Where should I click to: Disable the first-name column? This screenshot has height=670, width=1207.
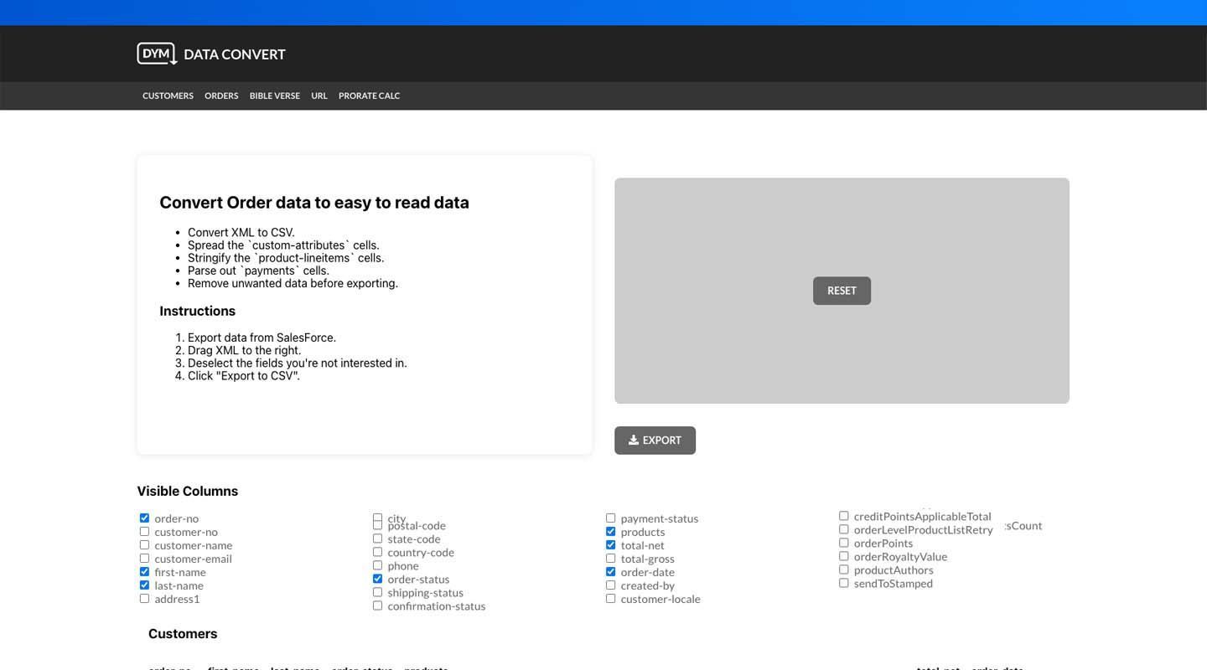click(x=144, y=571)
